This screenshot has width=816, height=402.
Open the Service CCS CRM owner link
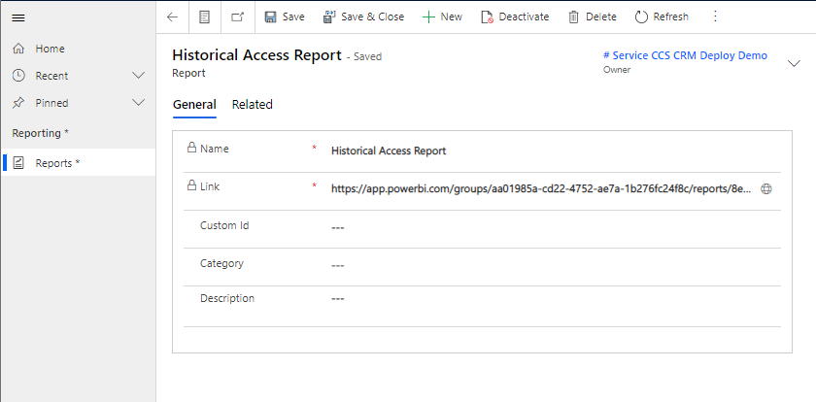coord(685,56)
